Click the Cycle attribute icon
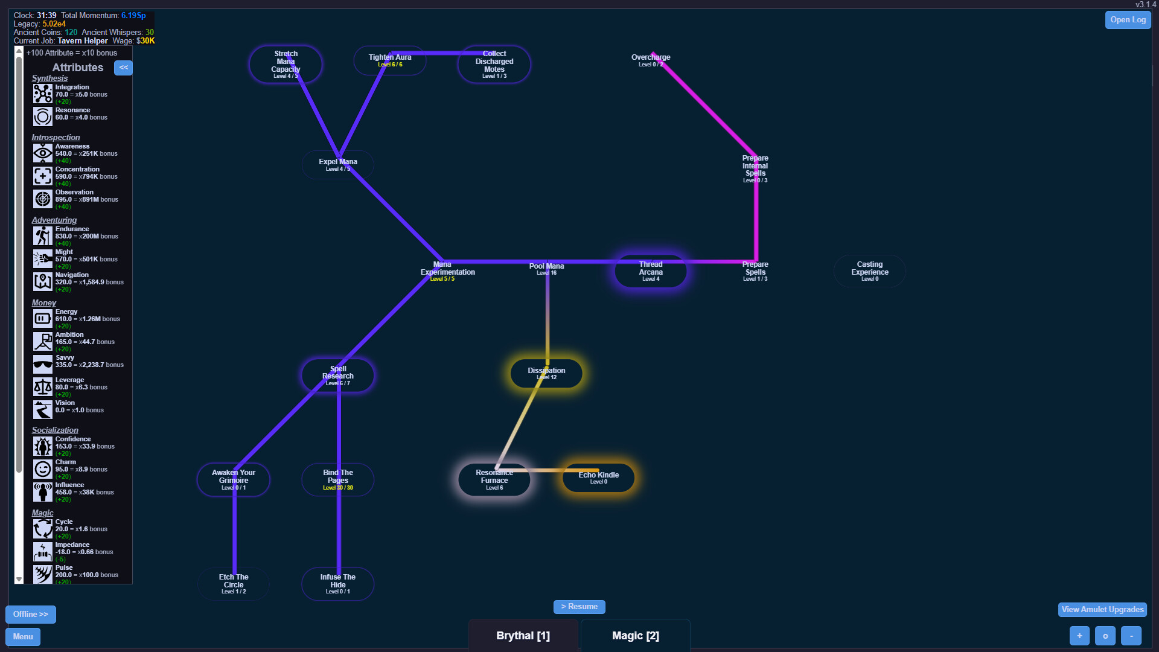Screen dimensions: 1159x652 (x=42, y=528)
